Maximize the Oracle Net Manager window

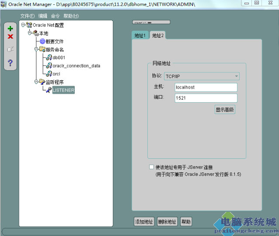(257, 3)
